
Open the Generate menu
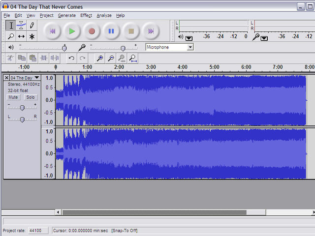[67, 15]
